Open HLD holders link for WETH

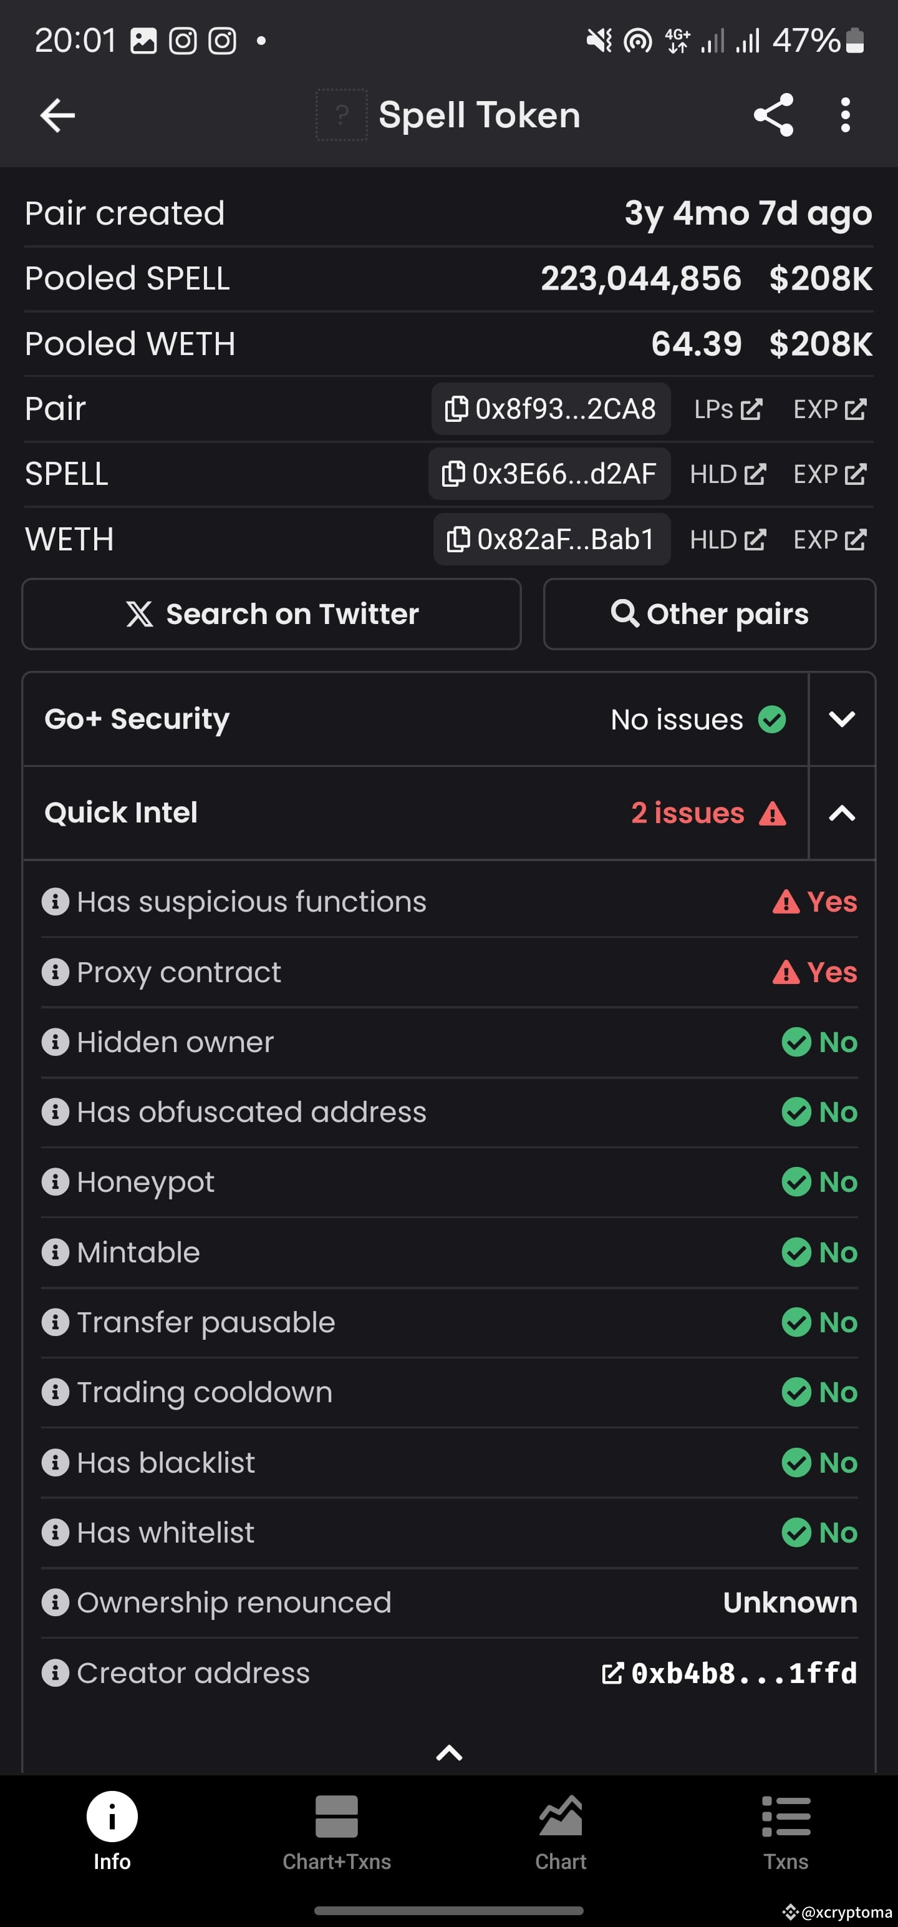point(727,539)
